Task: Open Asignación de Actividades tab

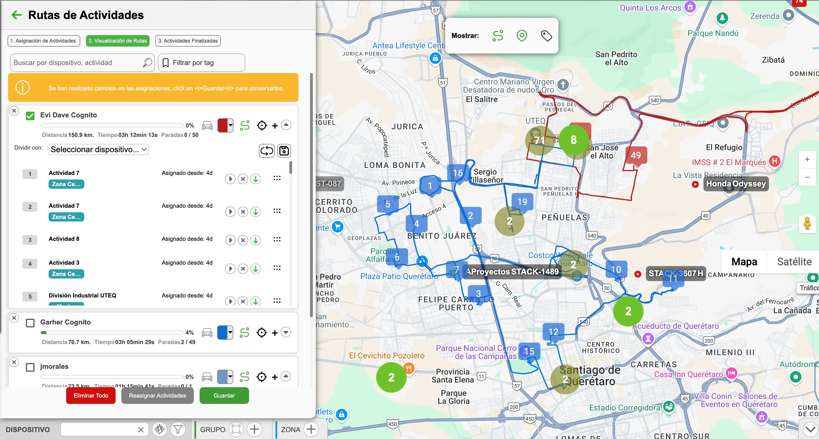Action: (x=43, y=41)
